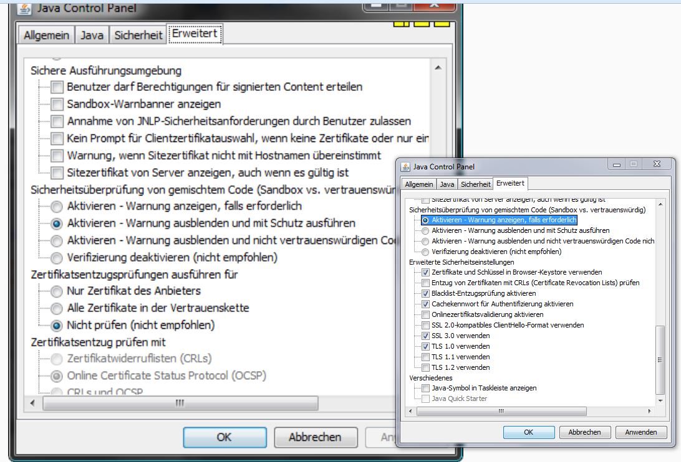Toggle Blacklist-Entzugsprüfung aktivieren
Screen dimensions: 681x462
[x=425, y=294]
